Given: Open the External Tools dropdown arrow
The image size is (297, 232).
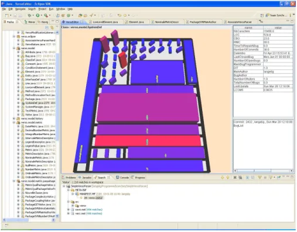Looking at the screenshot, I should (x=50, y=15).
